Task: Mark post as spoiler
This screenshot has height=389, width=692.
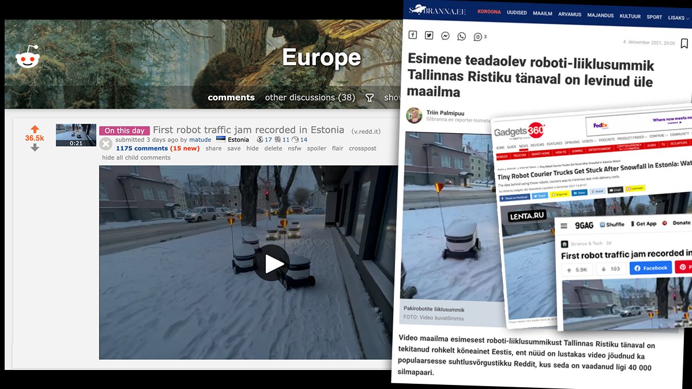Action: (x=317, y=148)
